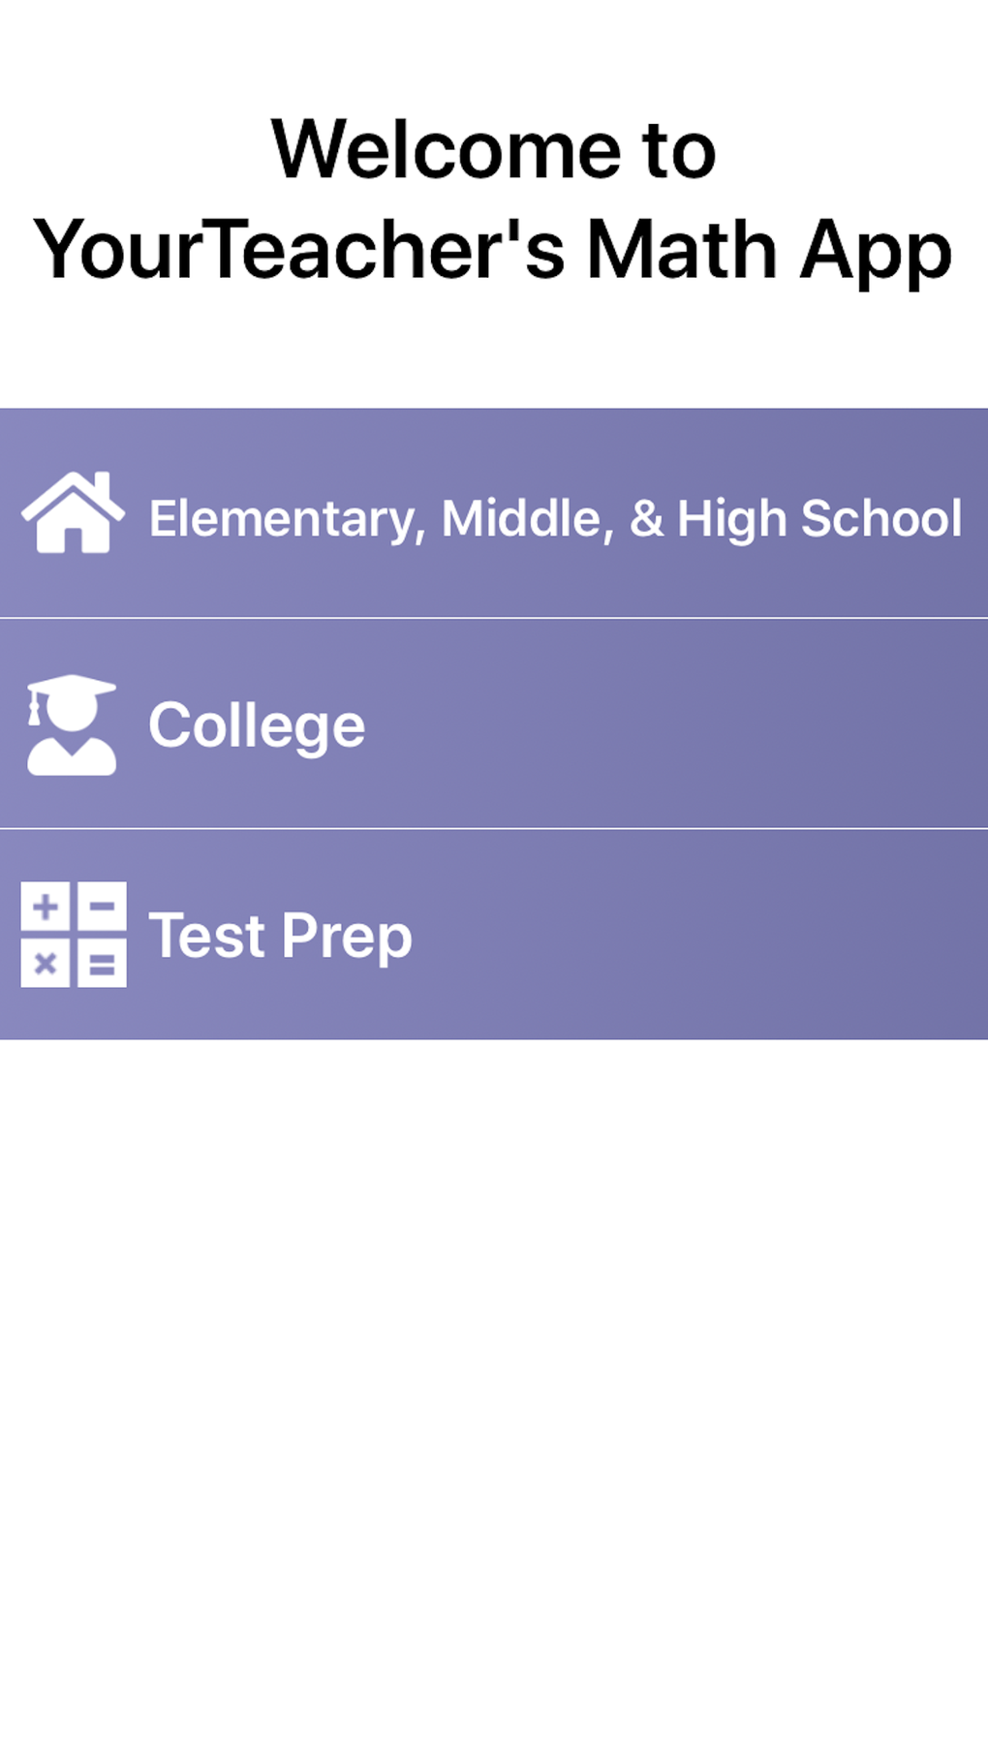This screenshot has width=988, height=1756.
Task: Select the word "Middle" in first row
Action: 524,519
